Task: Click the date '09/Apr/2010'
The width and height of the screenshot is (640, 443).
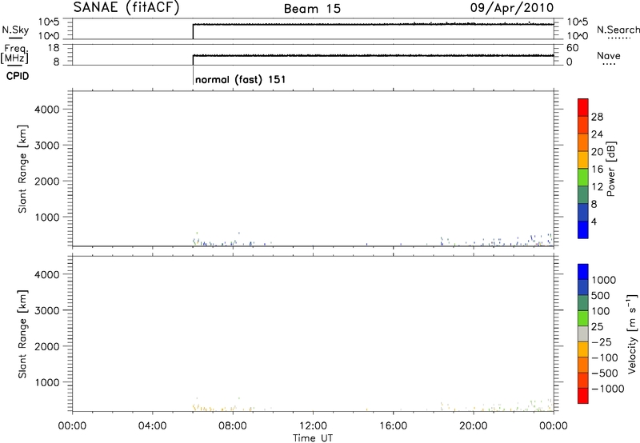Action: tap(512, 7)
